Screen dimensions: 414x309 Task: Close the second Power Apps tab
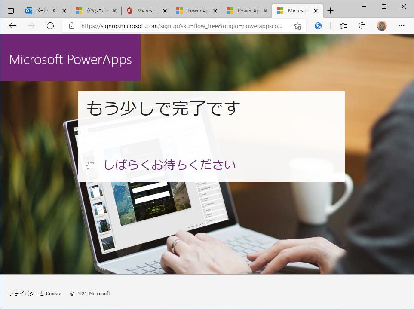click(266, 11)
